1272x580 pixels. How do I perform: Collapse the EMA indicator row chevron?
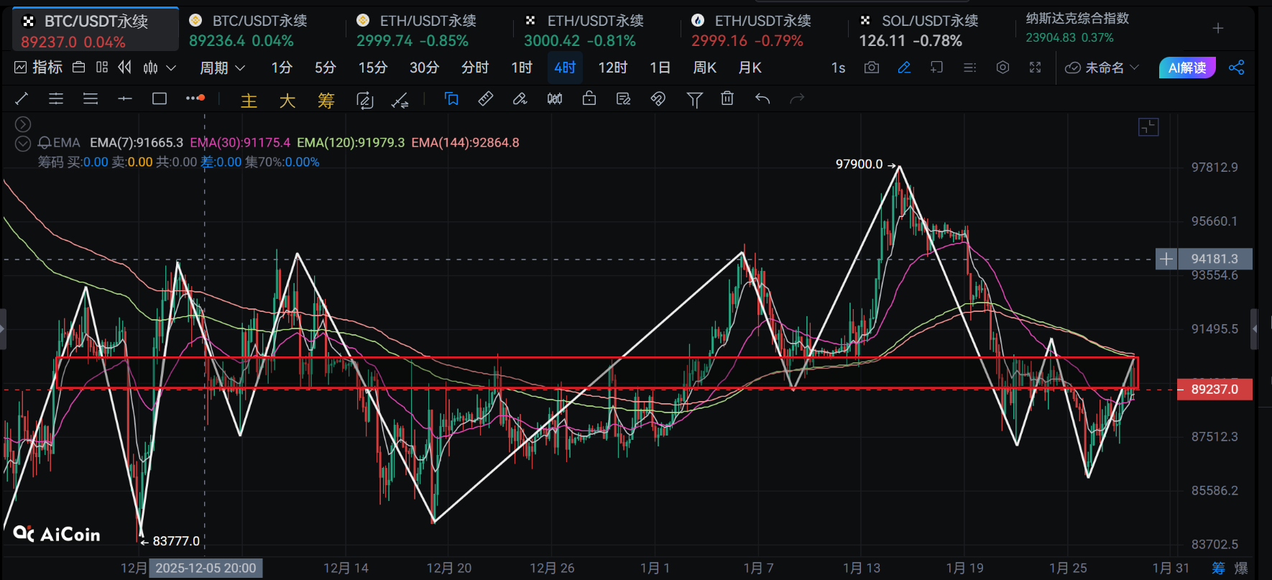pyautogui.click(x=23, y=143)
